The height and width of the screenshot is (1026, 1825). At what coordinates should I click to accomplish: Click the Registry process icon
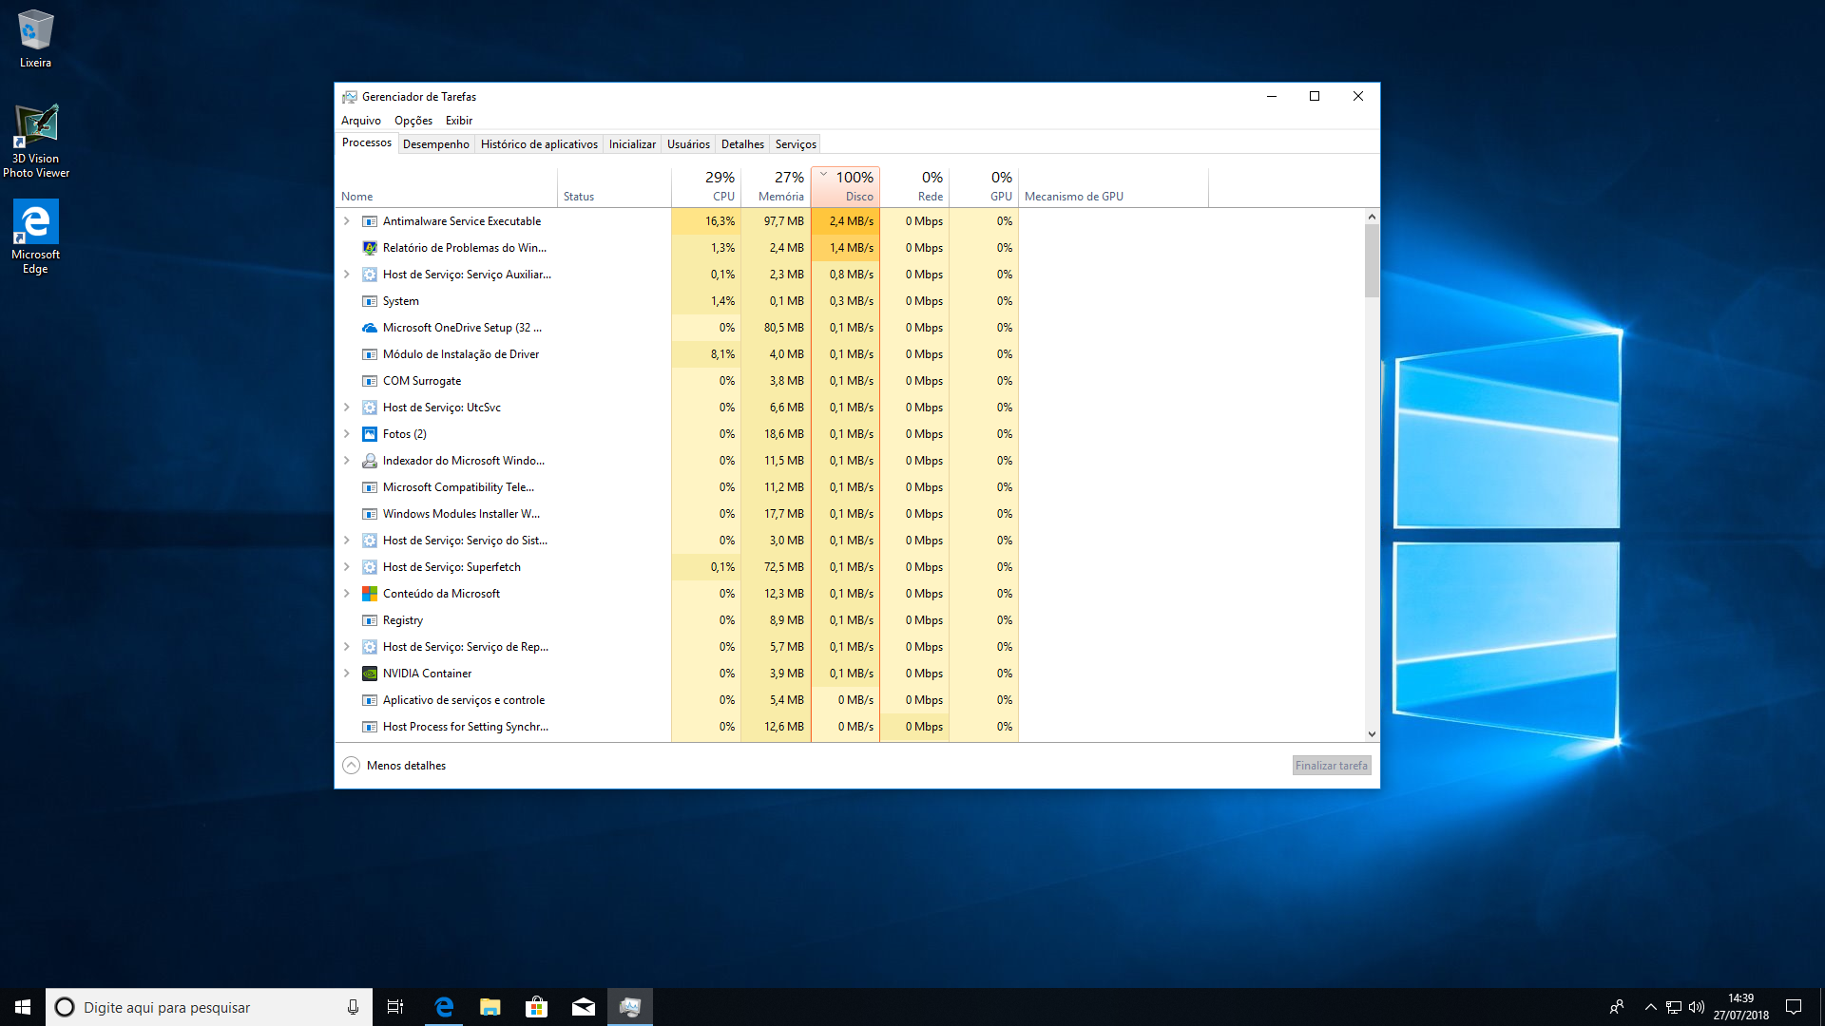pos(370,620)
